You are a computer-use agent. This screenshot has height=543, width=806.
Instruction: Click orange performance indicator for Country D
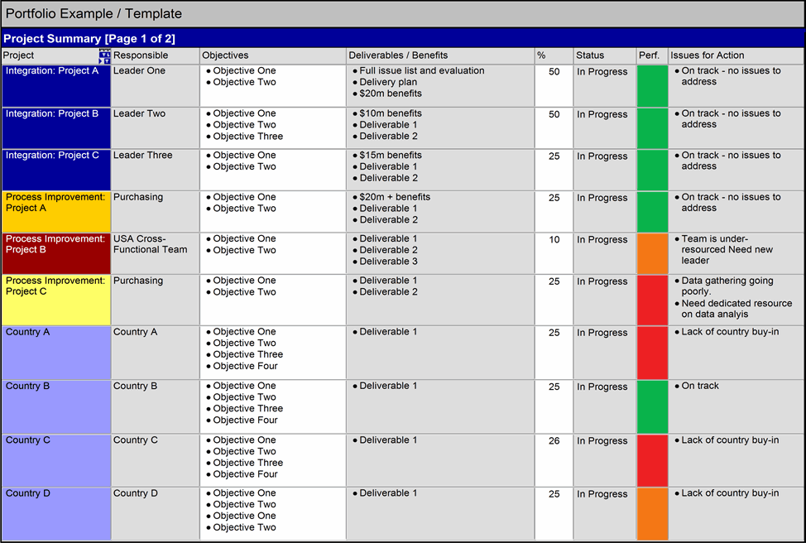(x=652, y=513)
